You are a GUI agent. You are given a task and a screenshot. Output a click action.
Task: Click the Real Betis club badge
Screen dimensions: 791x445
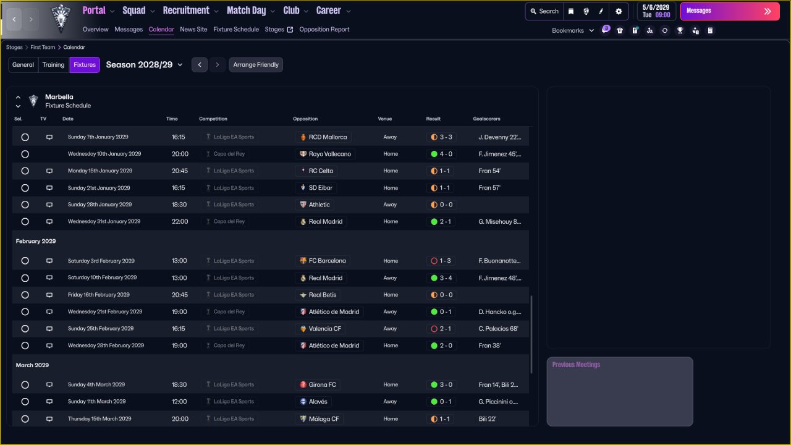[x=303, y=295]
